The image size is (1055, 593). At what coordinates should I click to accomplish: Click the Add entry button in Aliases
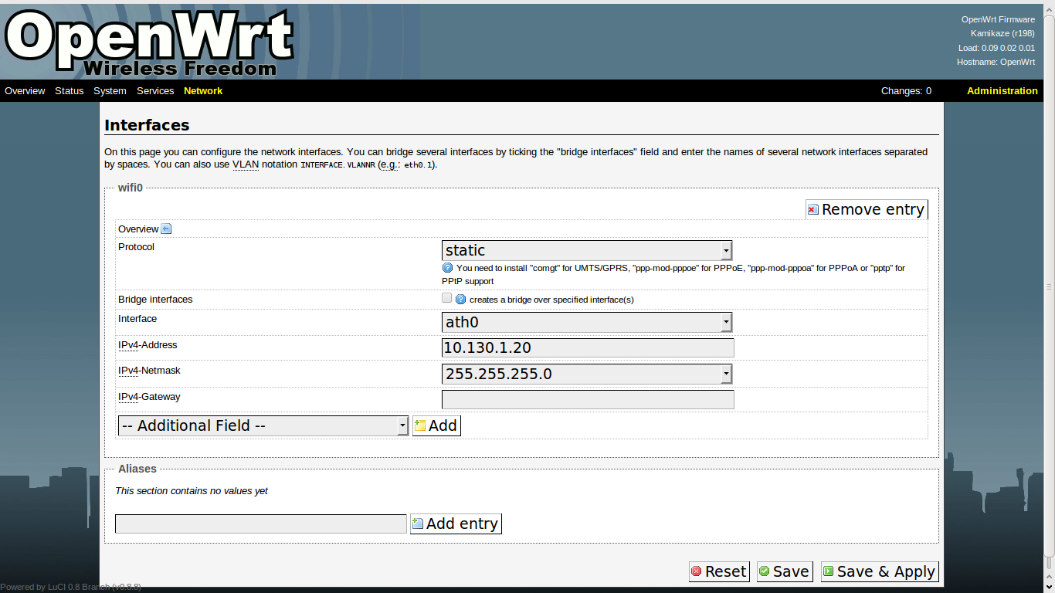click(456, 524)
